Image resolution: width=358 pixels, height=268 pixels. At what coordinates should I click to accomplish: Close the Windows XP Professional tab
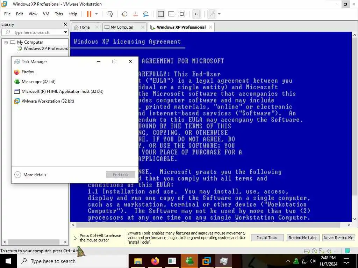pos(210,27)
